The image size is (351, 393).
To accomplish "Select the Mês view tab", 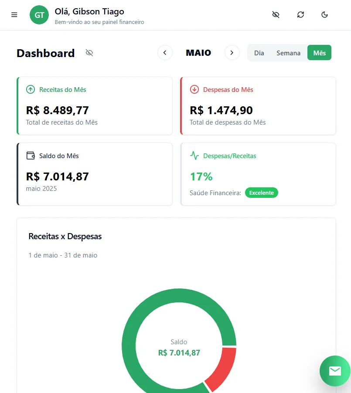I will pyautogui.click(x=319, y=53).
